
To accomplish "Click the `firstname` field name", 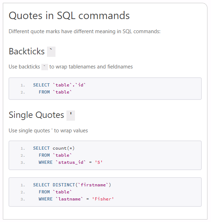I will (x=93, y=185).
